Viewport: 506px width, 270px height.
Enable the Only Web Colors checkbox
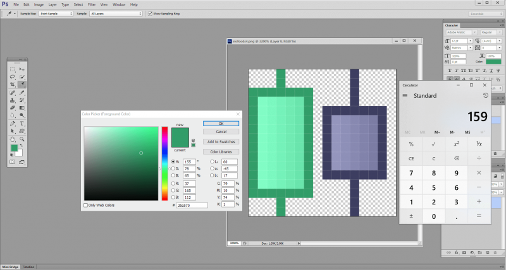click(x=86, y=205)
